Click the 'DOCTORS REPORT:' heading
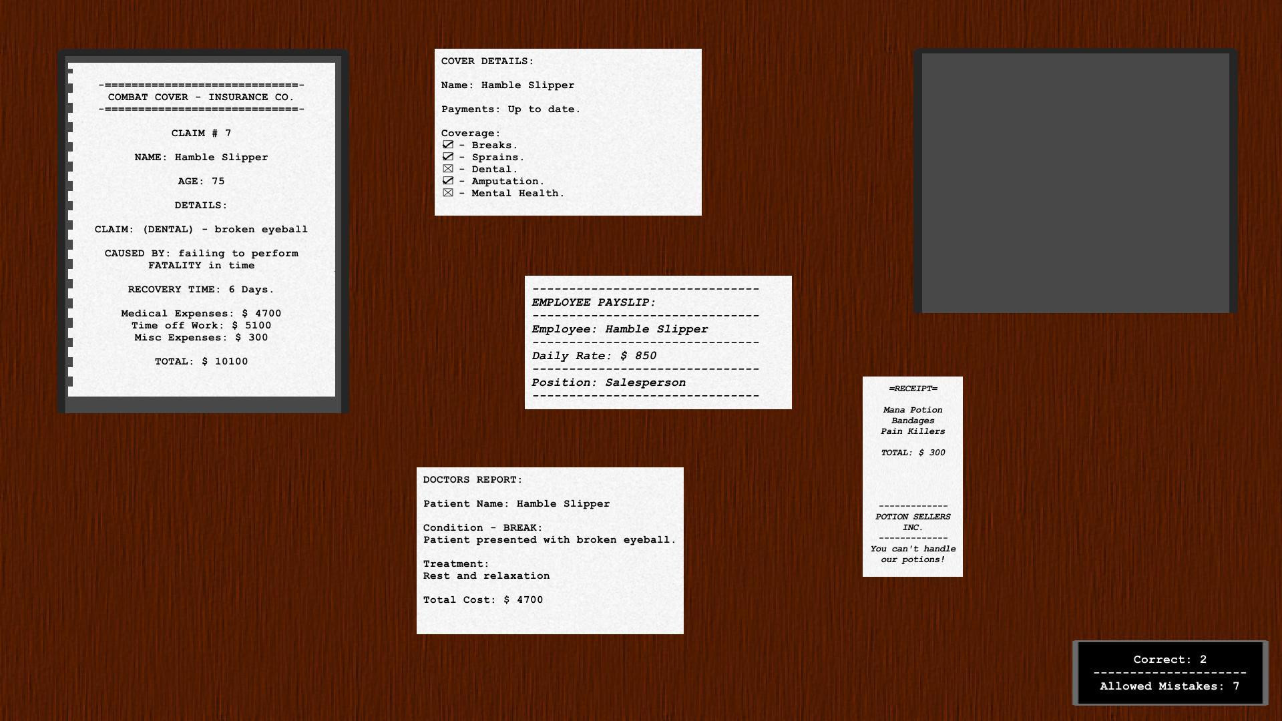The height and width of the screenshot is (721, 1282). (x=473, y=479)
